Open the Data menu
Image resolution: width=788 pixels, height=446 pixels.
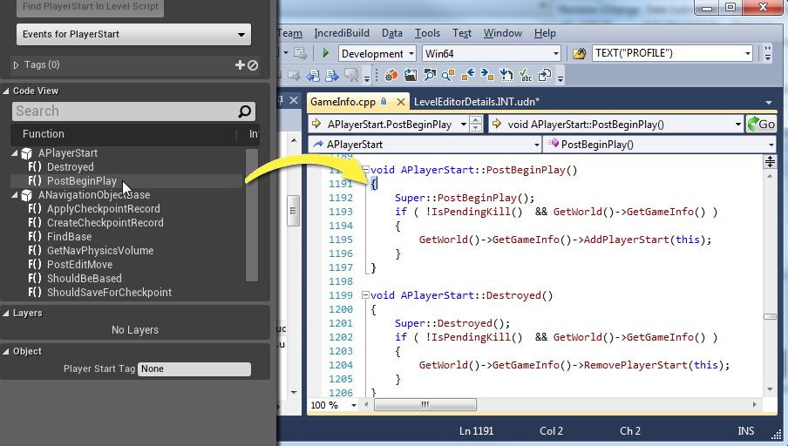point(392,33)
